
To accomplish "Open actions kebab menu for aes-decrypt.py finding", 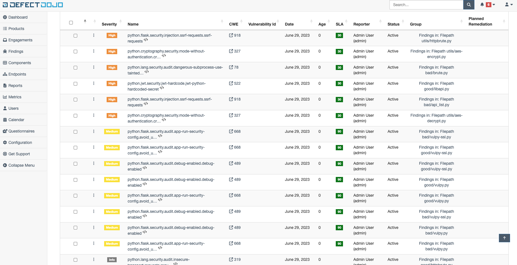I will [x=94, y=115].
